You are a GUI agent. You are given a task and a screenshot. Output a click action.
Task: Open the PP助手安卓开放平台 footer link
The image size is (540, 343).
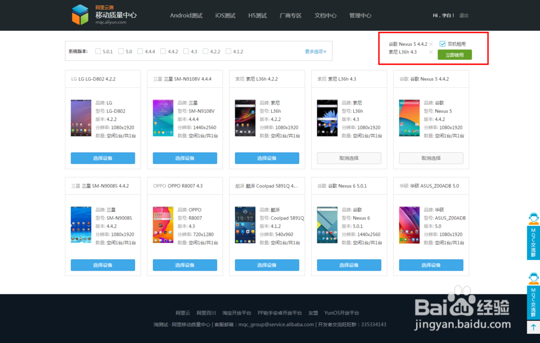280,313
